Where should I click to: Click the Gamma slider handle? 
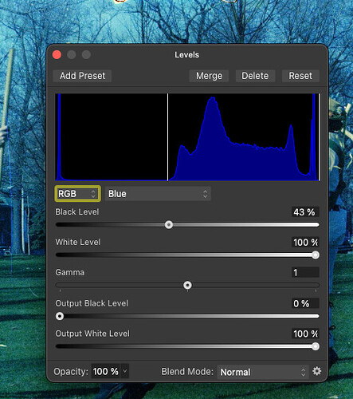(x=187, y=286)
